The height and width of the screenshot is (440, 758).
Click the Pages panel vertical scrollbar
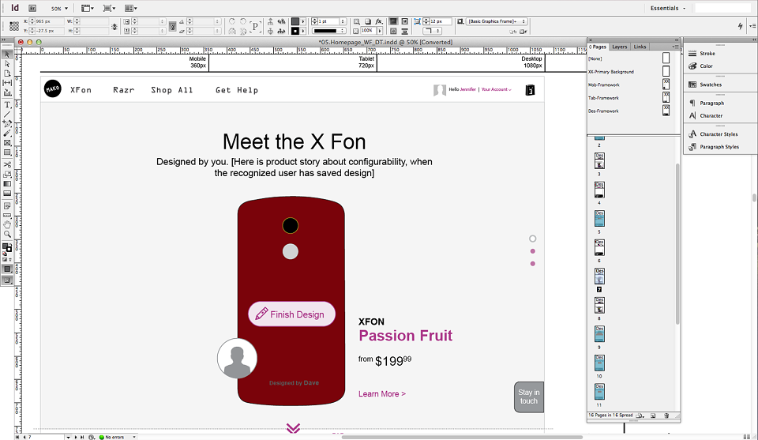pyautogui.click(x=677, y=244)
